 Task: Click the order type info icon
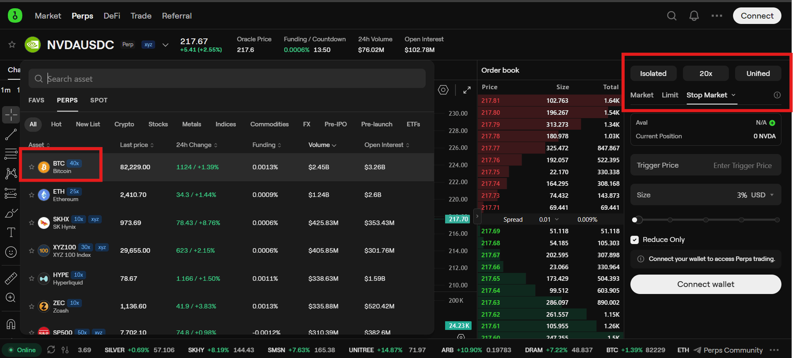pos(777,95)
